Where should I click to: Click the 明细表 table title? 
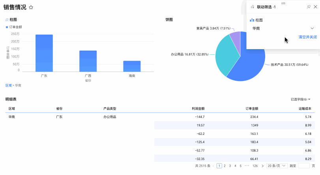point(11,99)
